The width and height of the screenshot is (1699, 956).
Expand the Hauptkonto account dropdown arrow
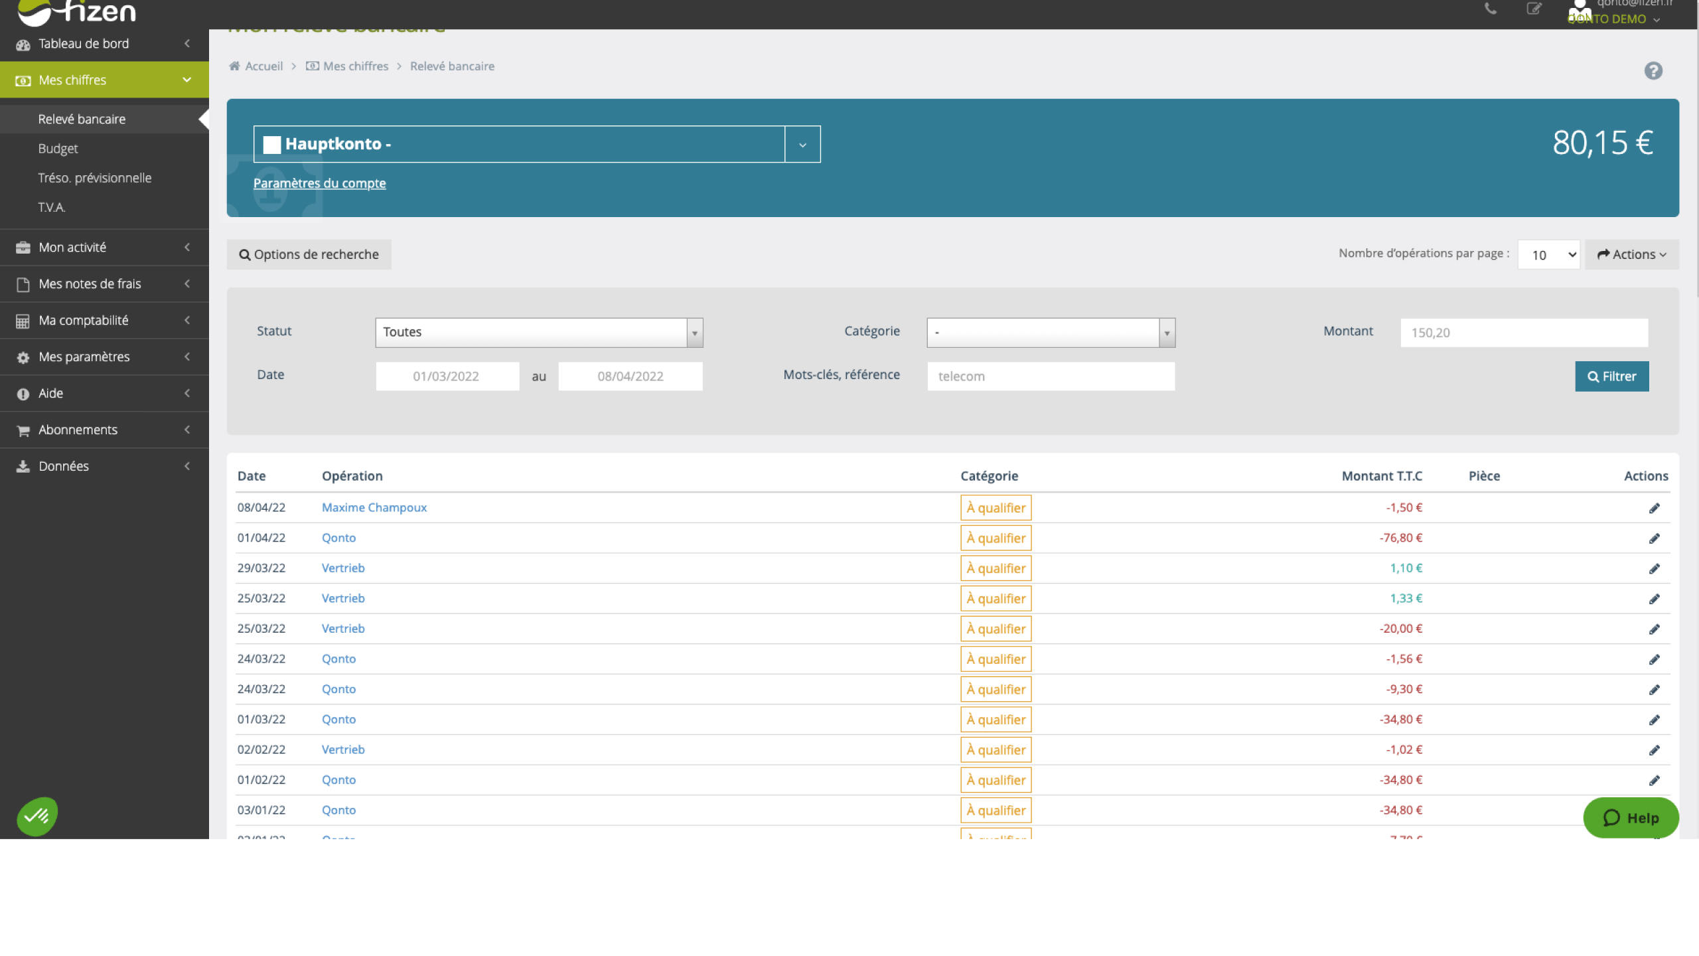tap(802, 145)
